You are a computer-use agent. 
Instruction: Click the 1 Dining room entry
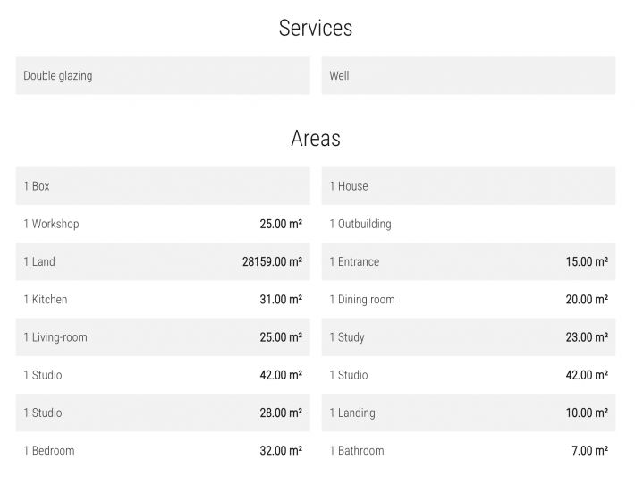pyautogui.click(x=469, y=300)
